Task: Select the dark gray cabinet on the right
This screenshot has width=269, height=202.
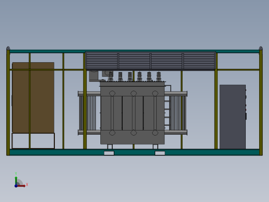Action: pos(233,117)
